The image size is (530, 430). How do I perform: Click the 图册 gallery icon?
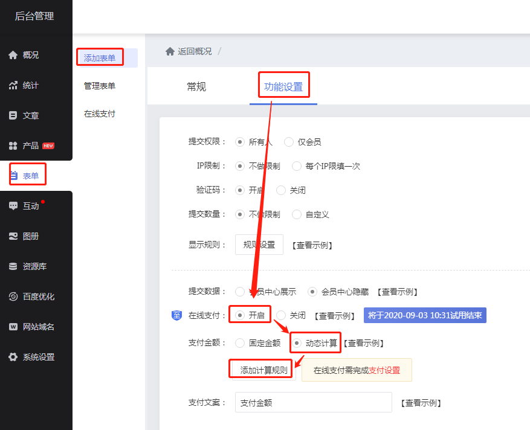click(x=13, y=236)
